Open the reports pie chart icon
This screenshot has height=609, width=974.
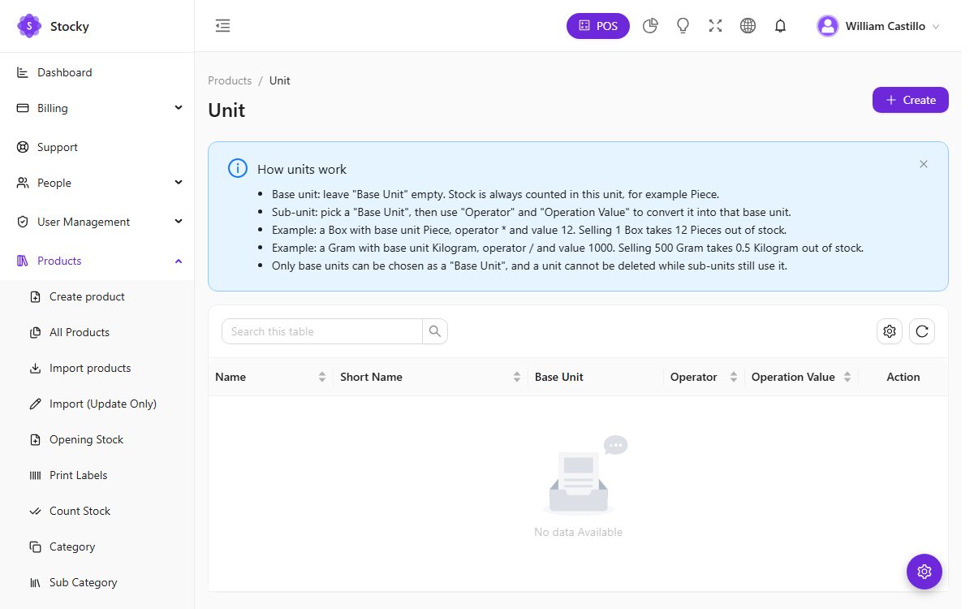coord(650,26)
